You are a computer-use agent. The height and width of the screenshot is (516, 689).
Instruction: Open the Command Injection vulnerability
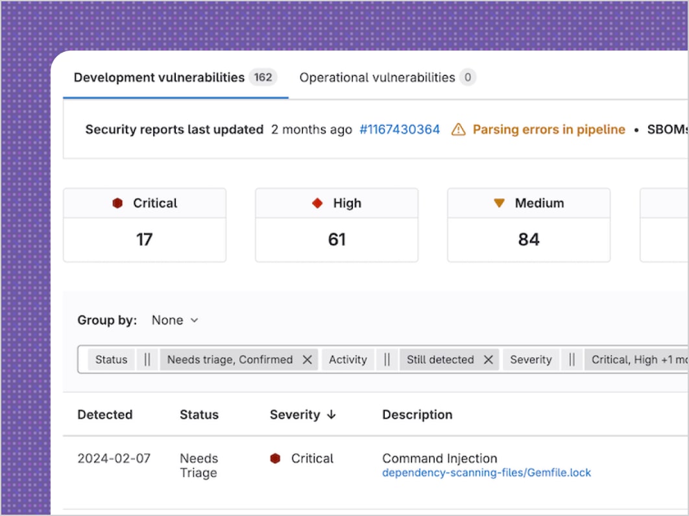[439, 458]
